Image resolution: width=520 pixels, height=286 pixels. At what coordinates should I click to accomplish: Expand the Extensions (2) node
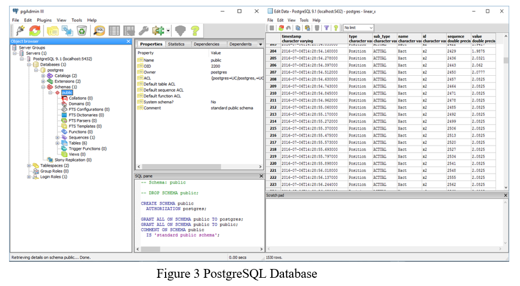(43, 81)
